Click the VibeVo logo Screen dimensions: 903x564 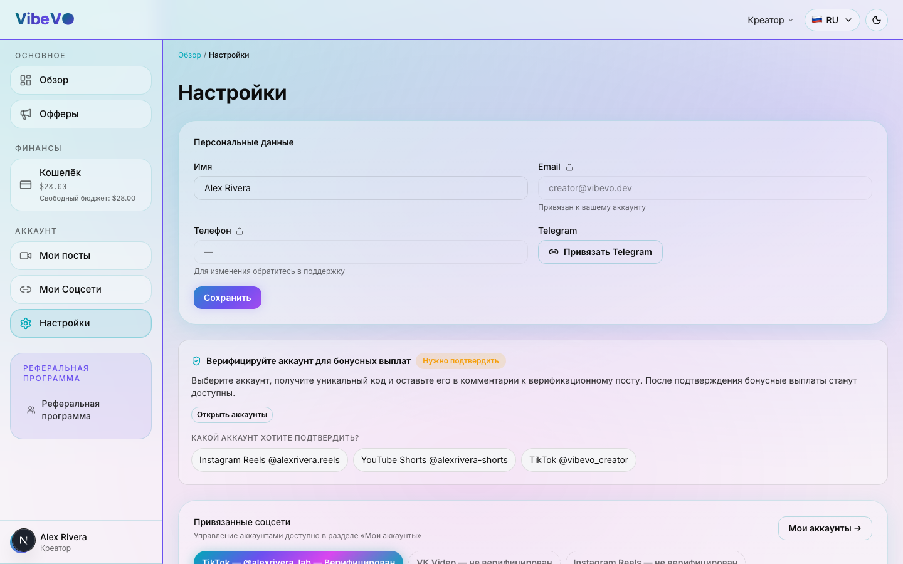tap(45, 19)
